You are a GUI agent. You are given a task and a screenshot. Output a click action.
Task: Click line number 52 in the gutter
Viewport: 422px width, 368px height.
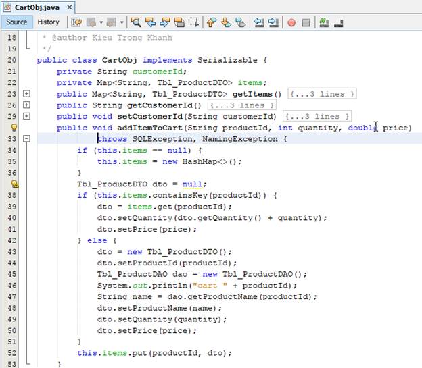pos(12,353)
